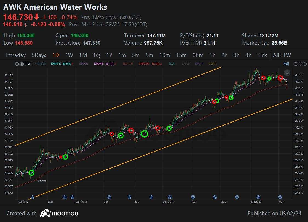Click the Jan 2013 date axis label

tap(81, 201)
